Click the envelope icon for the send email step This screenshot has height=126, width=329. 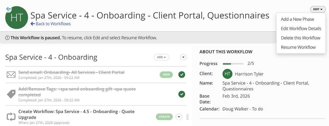[x=11, y=74]
